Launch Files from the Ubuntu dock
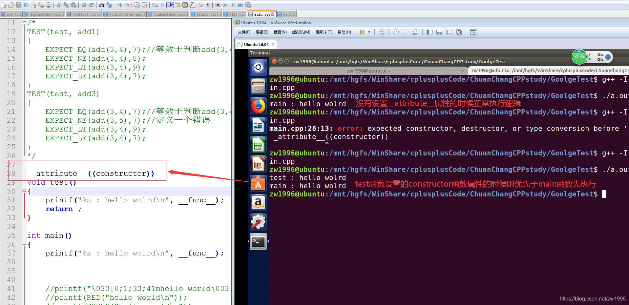Image resolution: width=629 pixels, height=305 pixels. pos(258,87)
